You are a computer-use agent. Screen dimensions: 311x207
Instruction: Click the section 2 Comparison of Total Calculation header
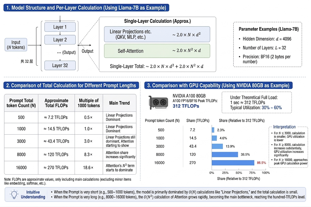coord(71,85)
